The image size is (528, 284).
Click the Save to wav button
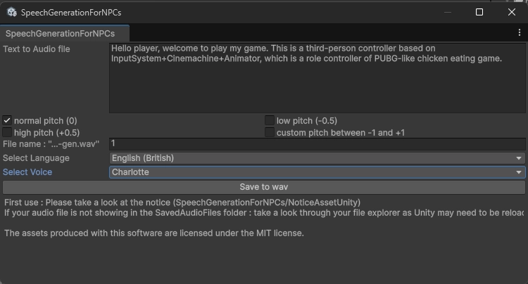click(264, 187)
